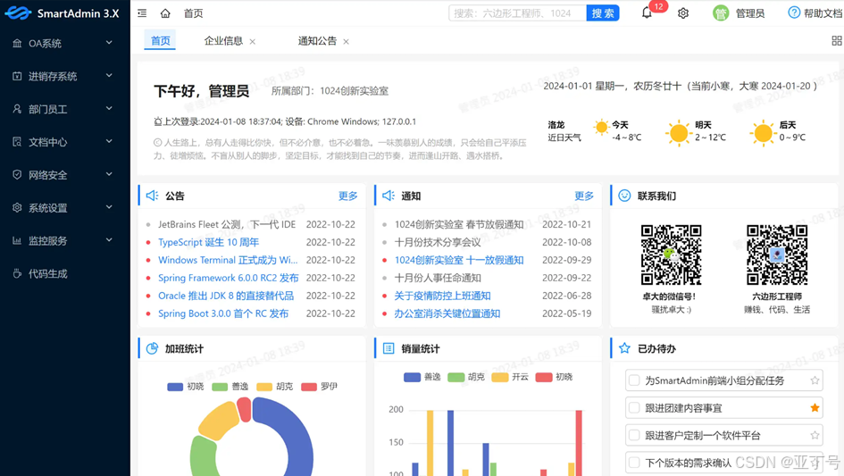
Task: Open the 代码生成 menu item
Action: coord(65,273)
